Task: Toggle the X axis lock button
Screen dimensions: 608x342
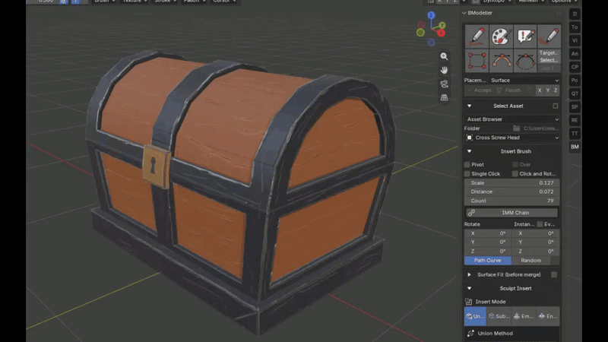Action: (x=540, y=90)
